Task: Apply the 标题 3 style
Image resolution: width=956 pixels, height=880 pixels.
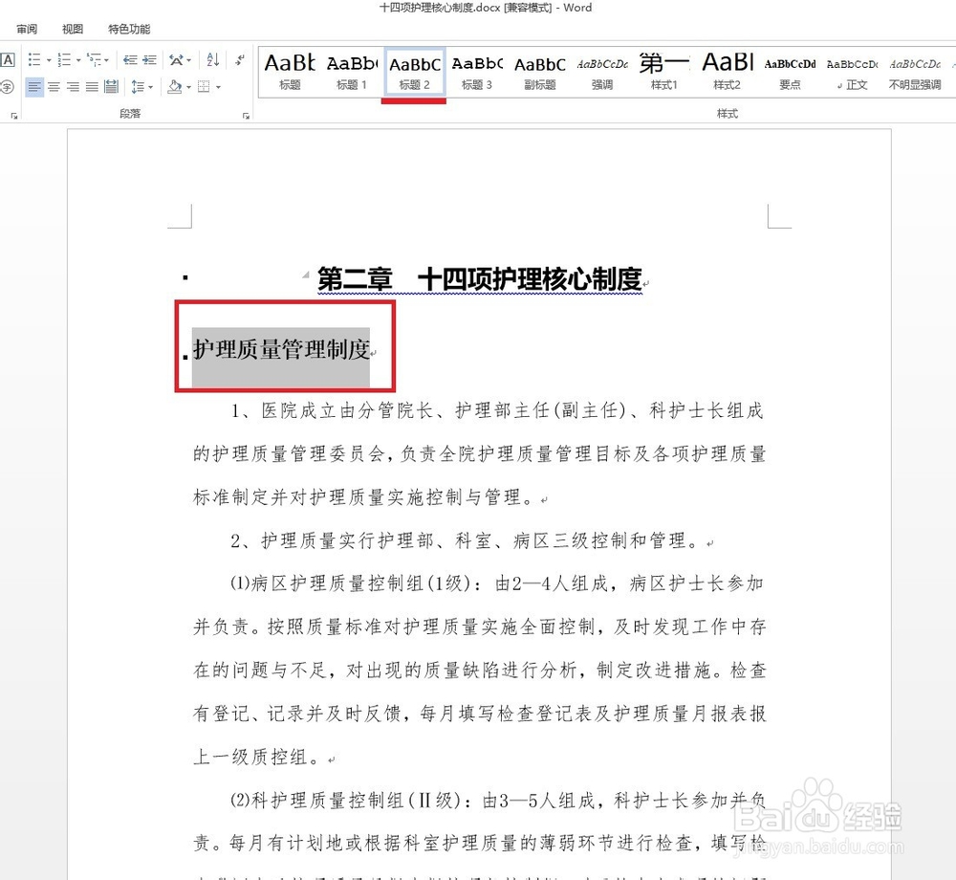Action: point(477,72)
